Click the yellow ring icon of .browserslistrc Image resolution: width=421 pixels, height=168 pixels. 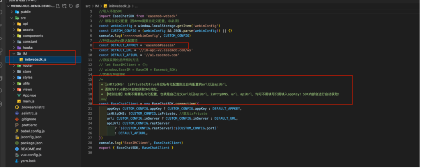tap(17, 107)
